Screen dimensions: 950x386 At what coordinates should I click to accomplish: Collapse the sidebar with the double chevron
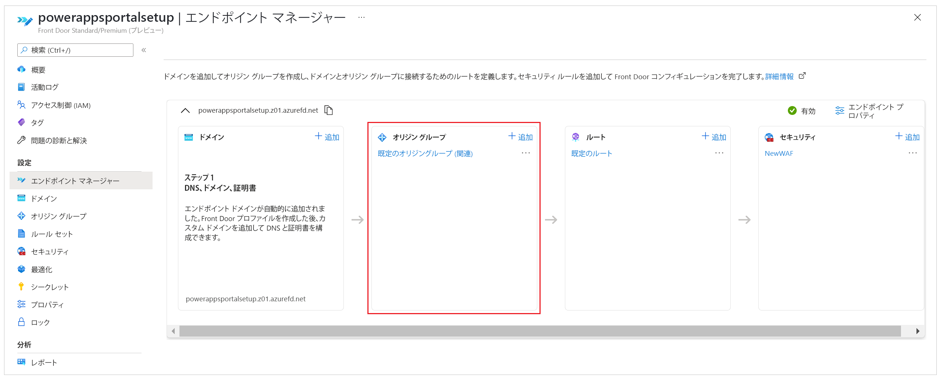click(144, 50)
